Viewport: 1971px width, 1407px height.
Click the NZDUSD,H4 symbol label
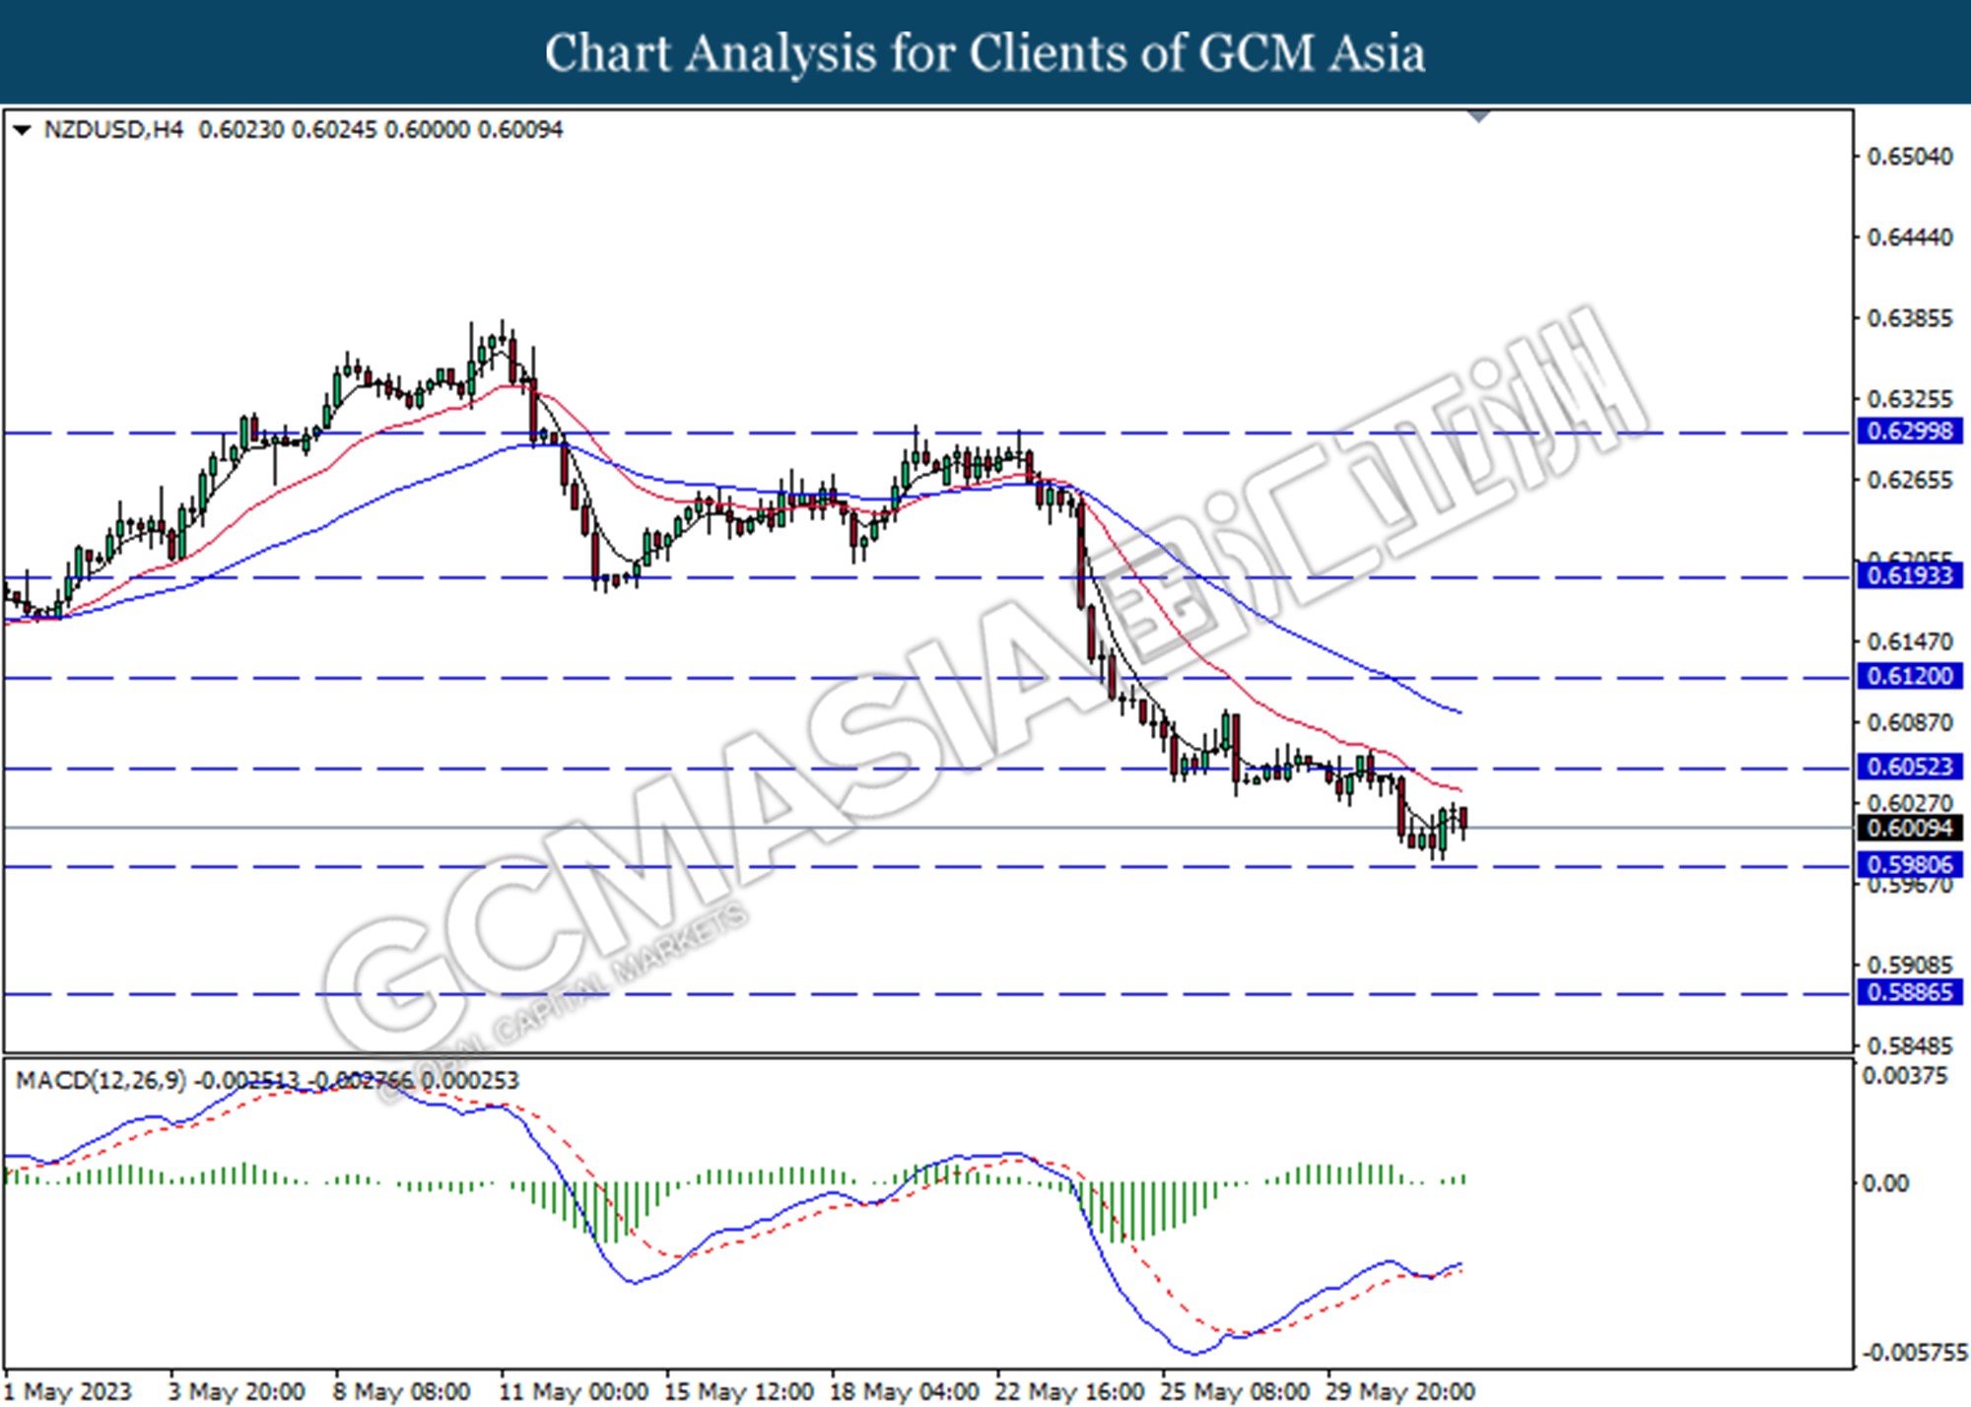point(113,130)
